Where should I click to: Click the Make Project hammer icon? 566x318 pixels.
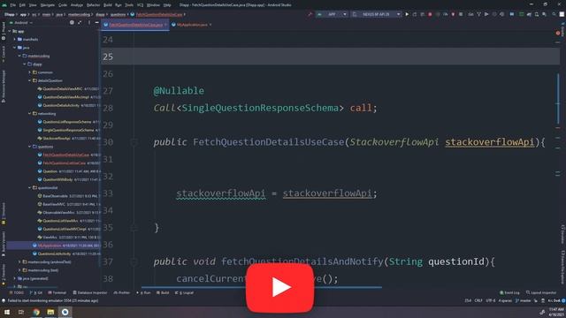point(310,14)
